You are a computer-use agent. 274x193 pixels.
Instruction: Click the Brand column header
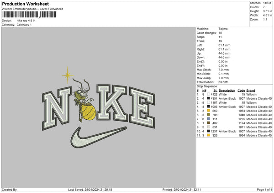[x=251, y=91]
